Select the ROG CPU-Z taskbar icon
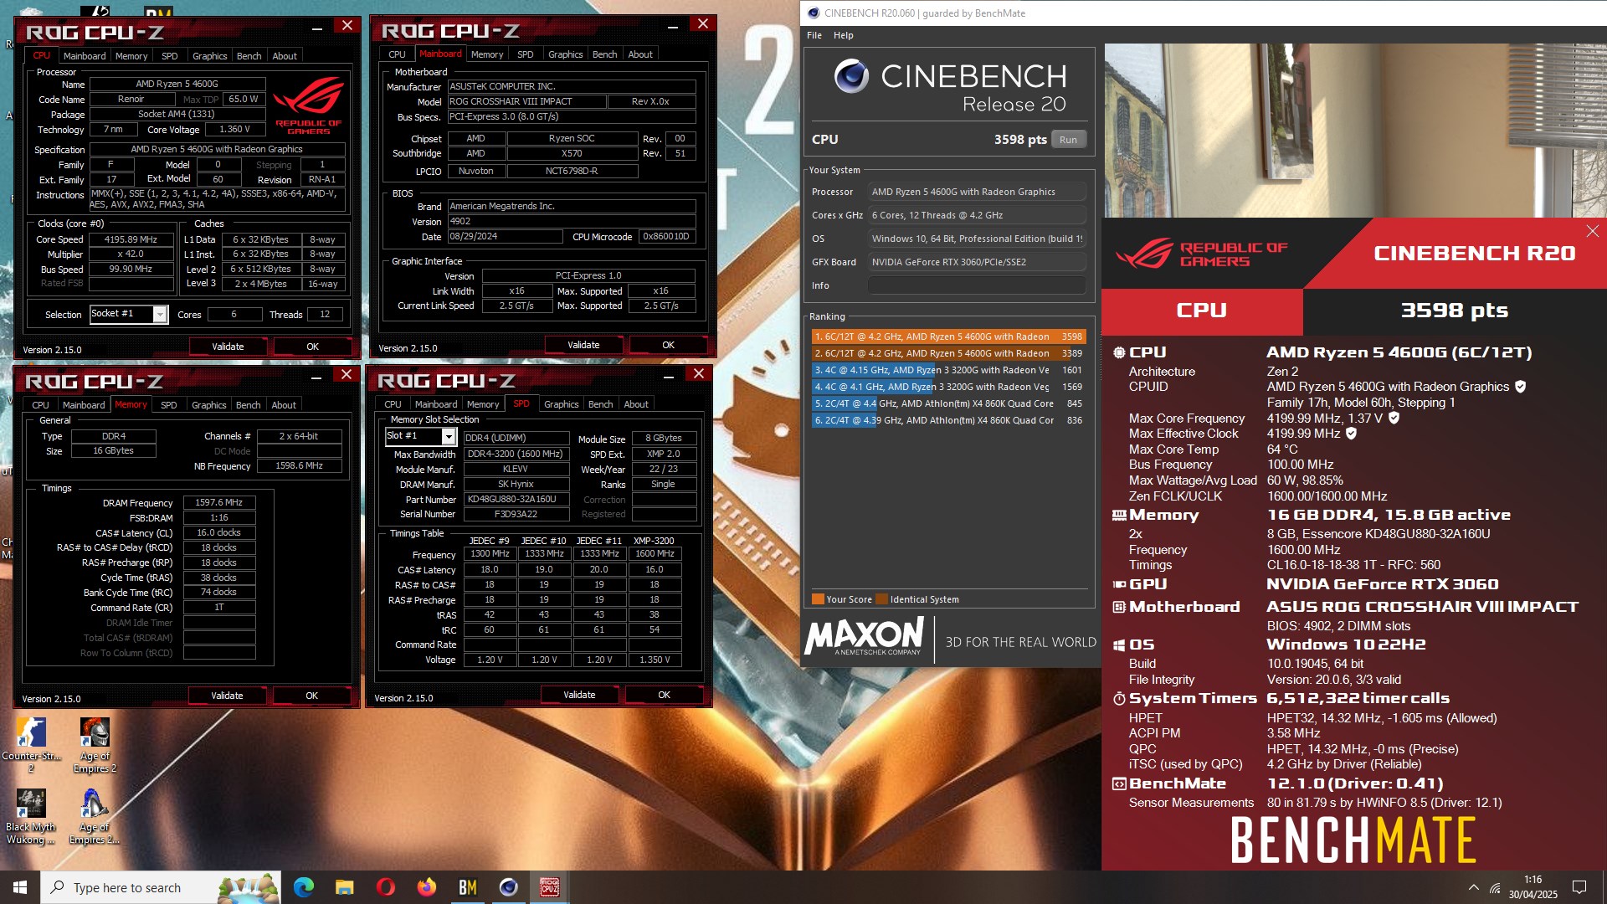 coord(550,887)
